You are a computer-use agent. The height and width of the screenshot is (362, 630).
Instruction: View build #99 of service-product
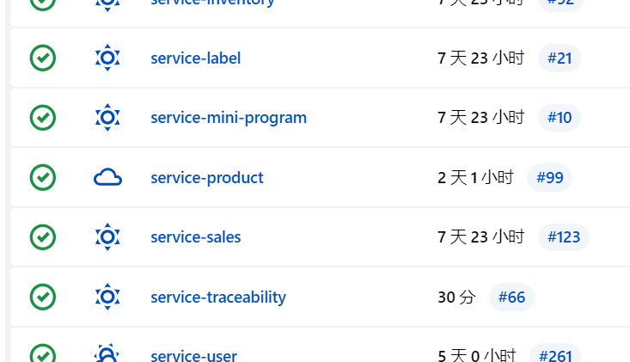(549, 178)
